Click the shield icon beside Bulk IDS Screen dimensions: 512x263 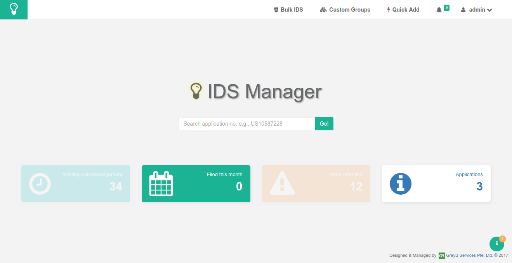point(276,9)
